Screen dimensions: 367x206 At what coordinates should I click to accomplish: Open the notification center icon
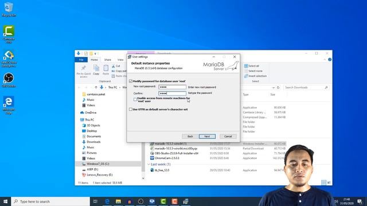(x=360, y=201)
